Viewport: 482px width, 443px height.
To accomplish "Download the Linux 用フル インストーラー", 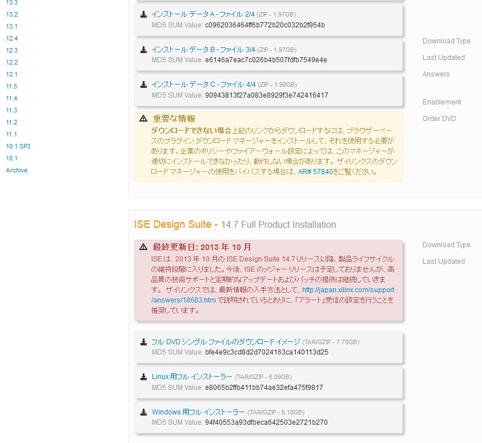I will 192,377.
